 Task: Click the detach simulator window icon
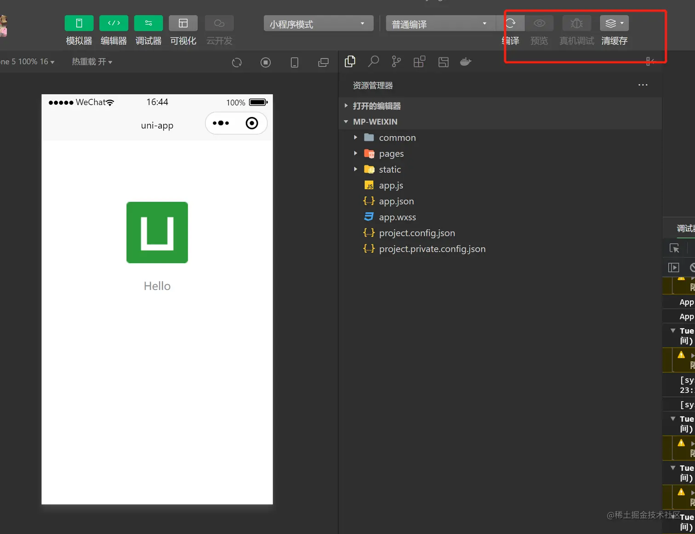click(324, 62)
